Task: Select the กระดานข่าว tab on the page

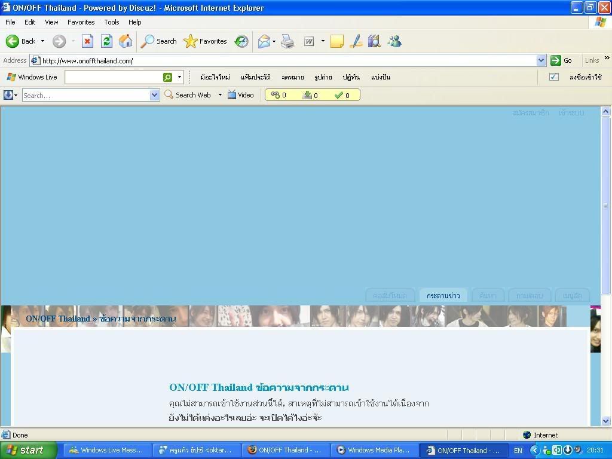Action: tap(443, 295)
